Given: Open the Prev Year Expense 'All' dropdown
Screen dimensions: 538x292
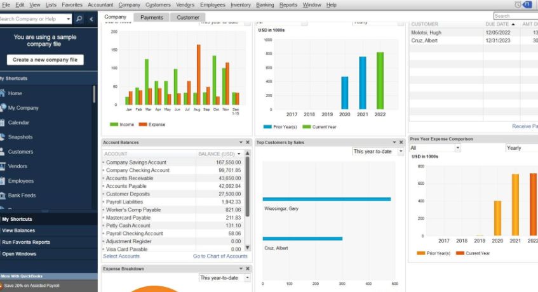Looking at the screenshot, I should (457, 148).
